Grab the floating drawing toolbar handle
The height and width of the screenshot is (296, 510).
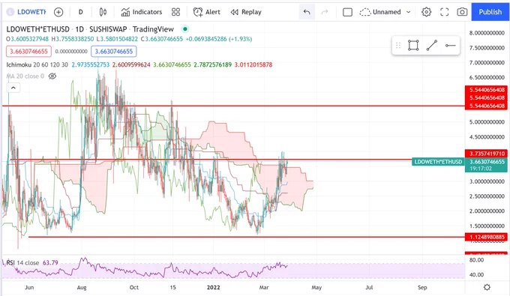click(x=398, y=46)
